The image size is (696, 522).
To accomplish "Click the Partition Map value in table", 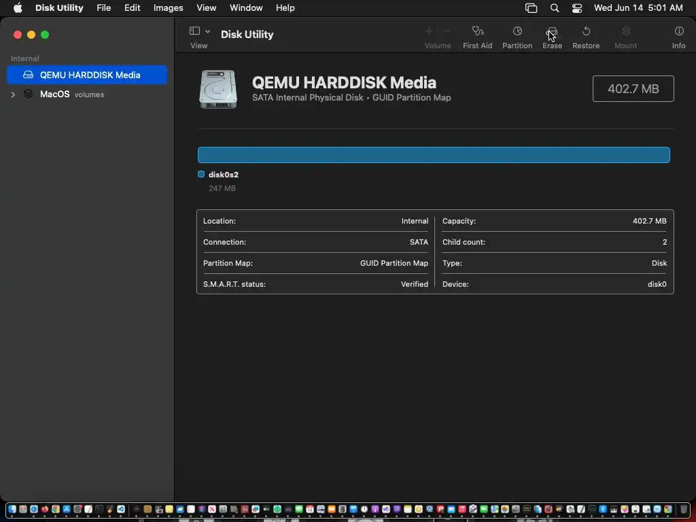I will [x=394, y=263].
